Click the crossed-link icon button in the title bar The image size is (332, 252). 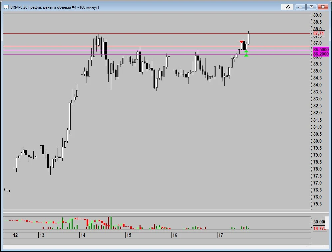click(x=287, y=7)
